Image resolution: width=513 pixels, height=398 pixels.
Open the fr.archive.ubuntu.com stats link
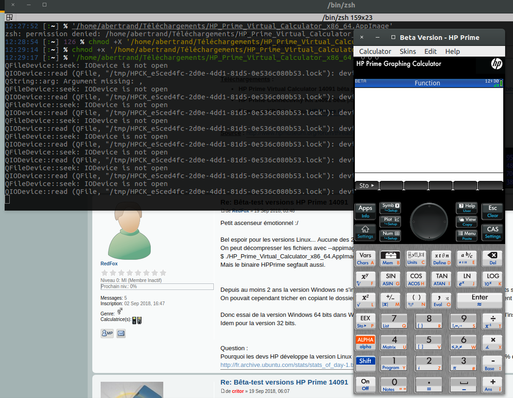287,365
